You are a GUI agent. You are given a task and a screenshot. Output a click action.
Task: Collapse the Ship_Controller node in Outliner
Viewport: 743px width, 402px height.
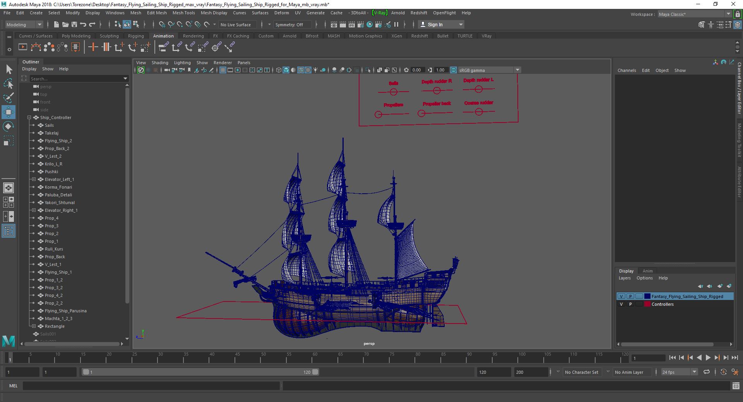[29, 118]
